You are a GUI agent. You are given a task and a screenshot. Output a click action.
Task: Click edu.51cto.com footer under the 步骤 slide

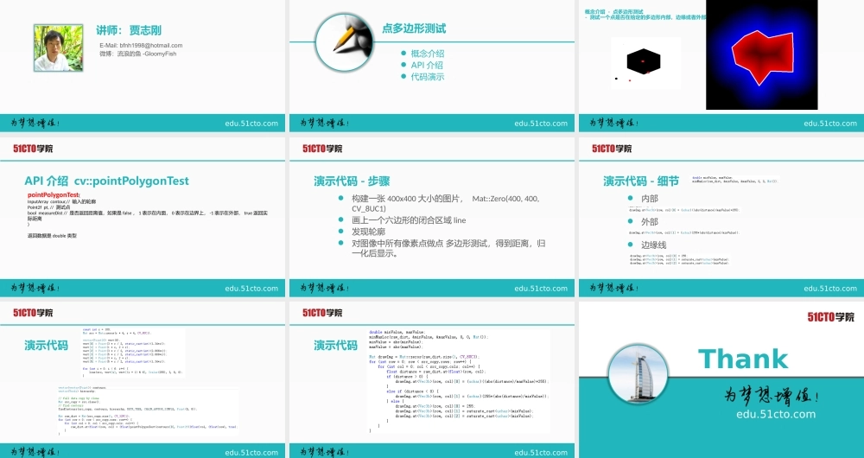(x=541, y=289)
